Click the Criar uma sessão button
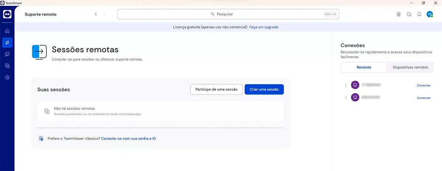 coord(264,89)
